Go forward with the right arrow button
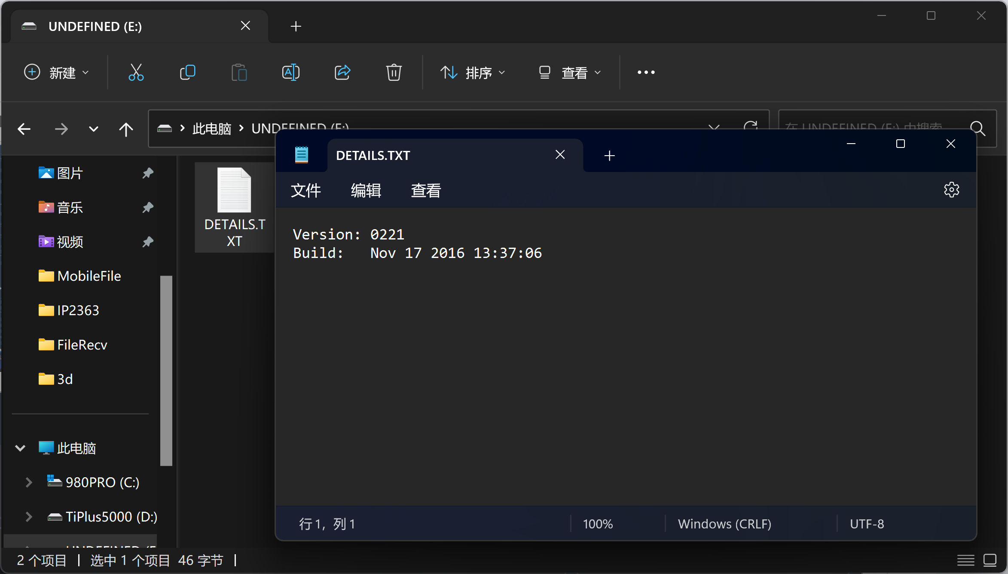The image size is (1008, 574). (x=61, y=129)
